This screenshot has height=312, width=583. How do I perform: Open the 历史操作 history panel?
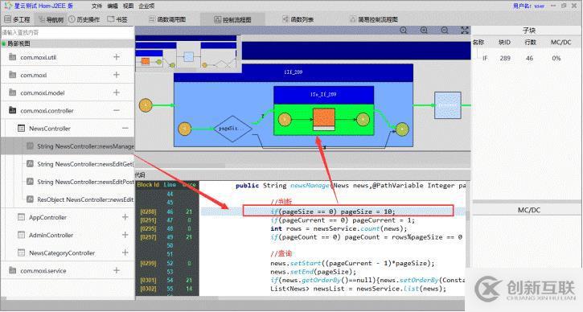[x=84, y=19]
